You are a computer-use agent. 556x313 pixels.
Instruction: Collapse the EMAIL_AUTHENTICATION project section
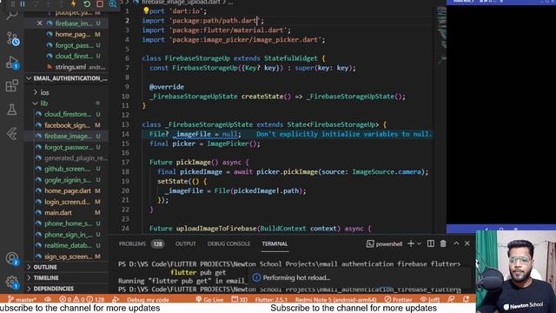click(x=67, y=78)
